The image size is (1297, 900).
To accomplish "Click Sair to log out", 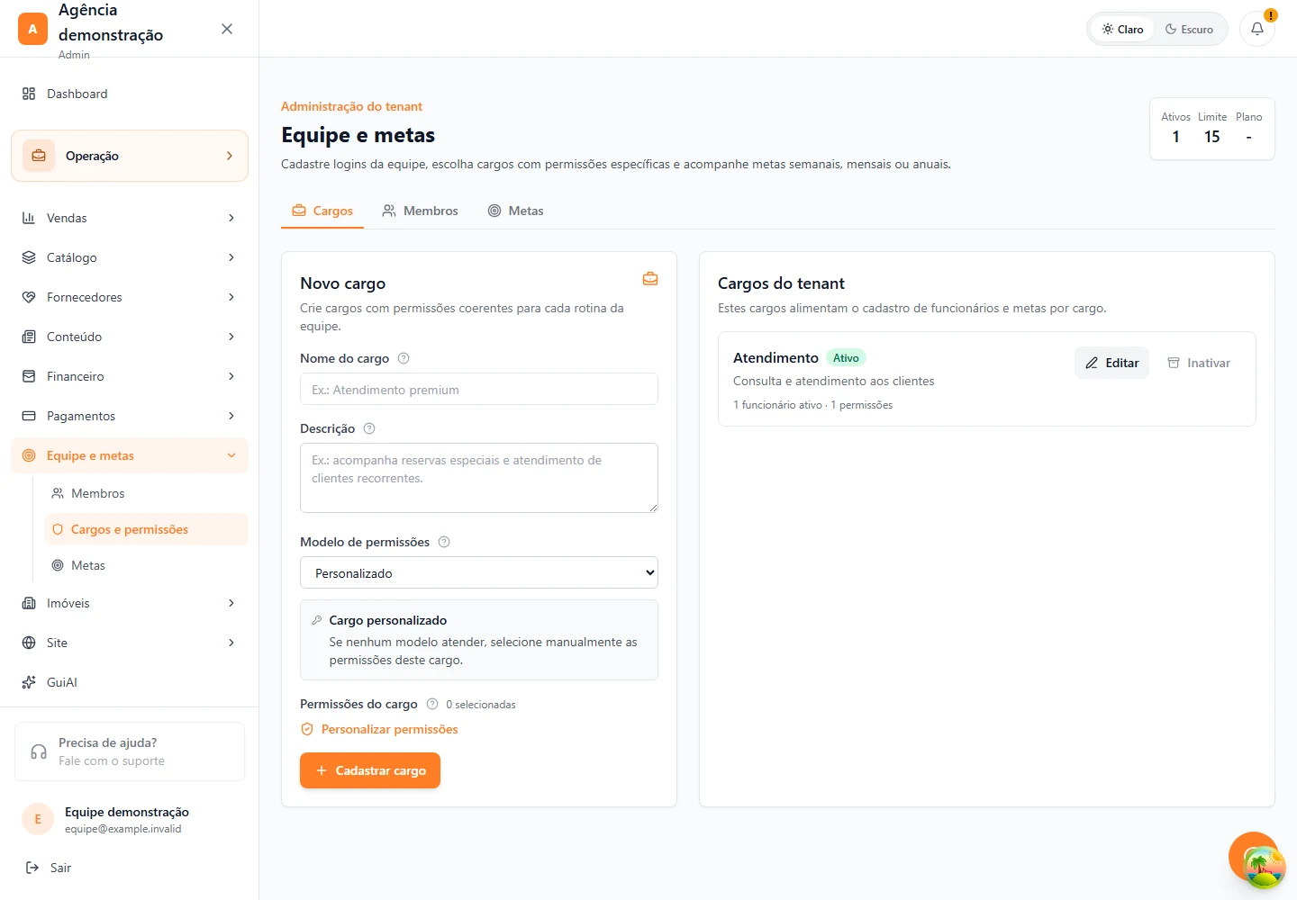I will click(130, 868).
